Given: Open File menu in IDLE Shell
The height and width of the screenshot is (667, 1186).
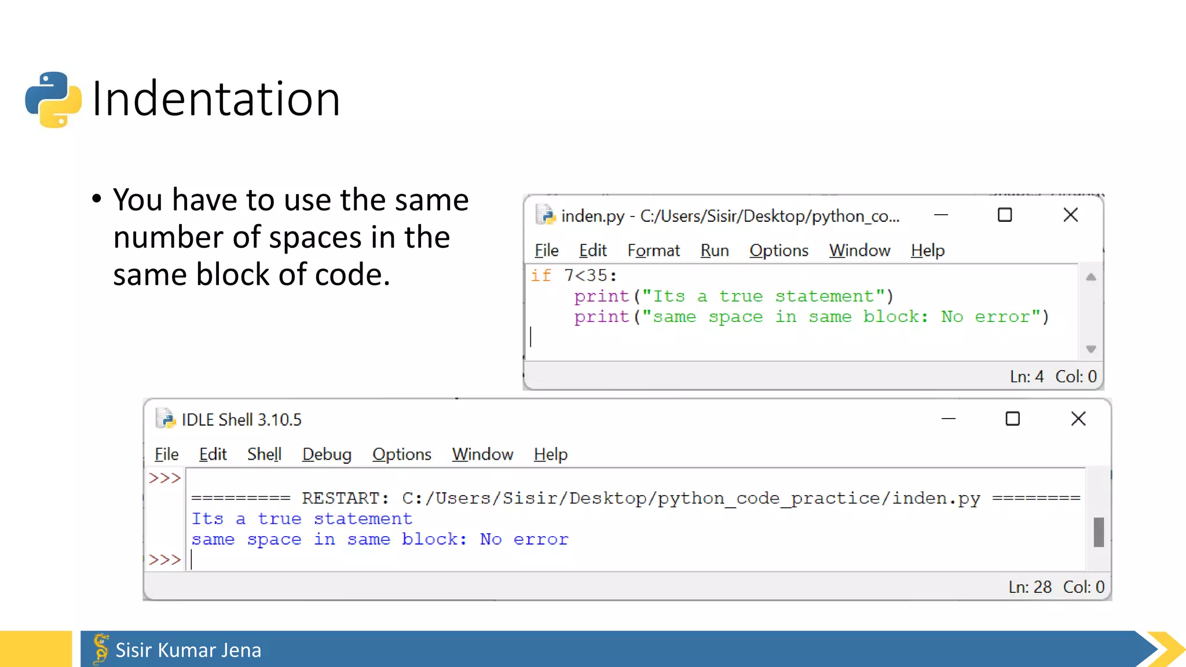Looking at the screenshot, I should coord(166,454).
